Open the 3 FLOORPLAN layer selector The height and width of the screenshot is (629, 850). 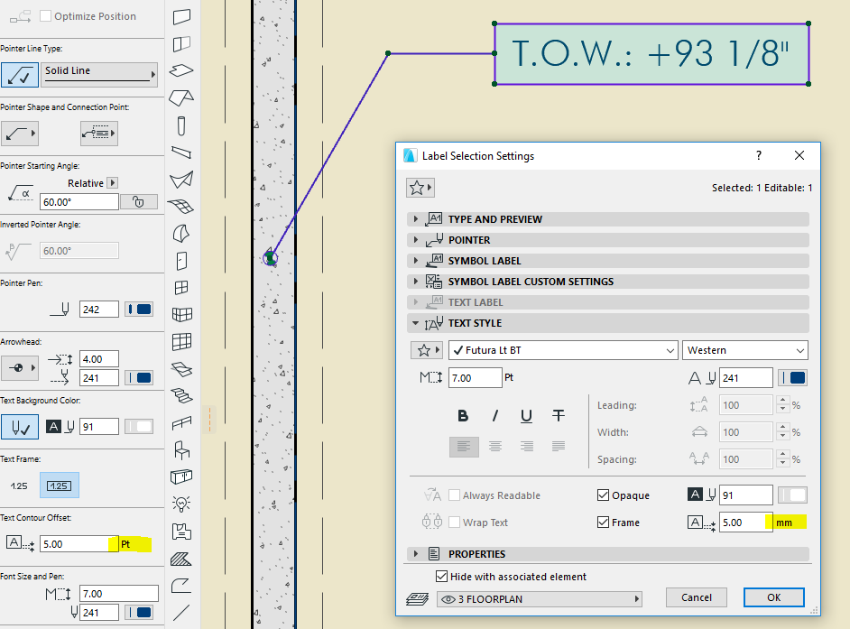539,598
